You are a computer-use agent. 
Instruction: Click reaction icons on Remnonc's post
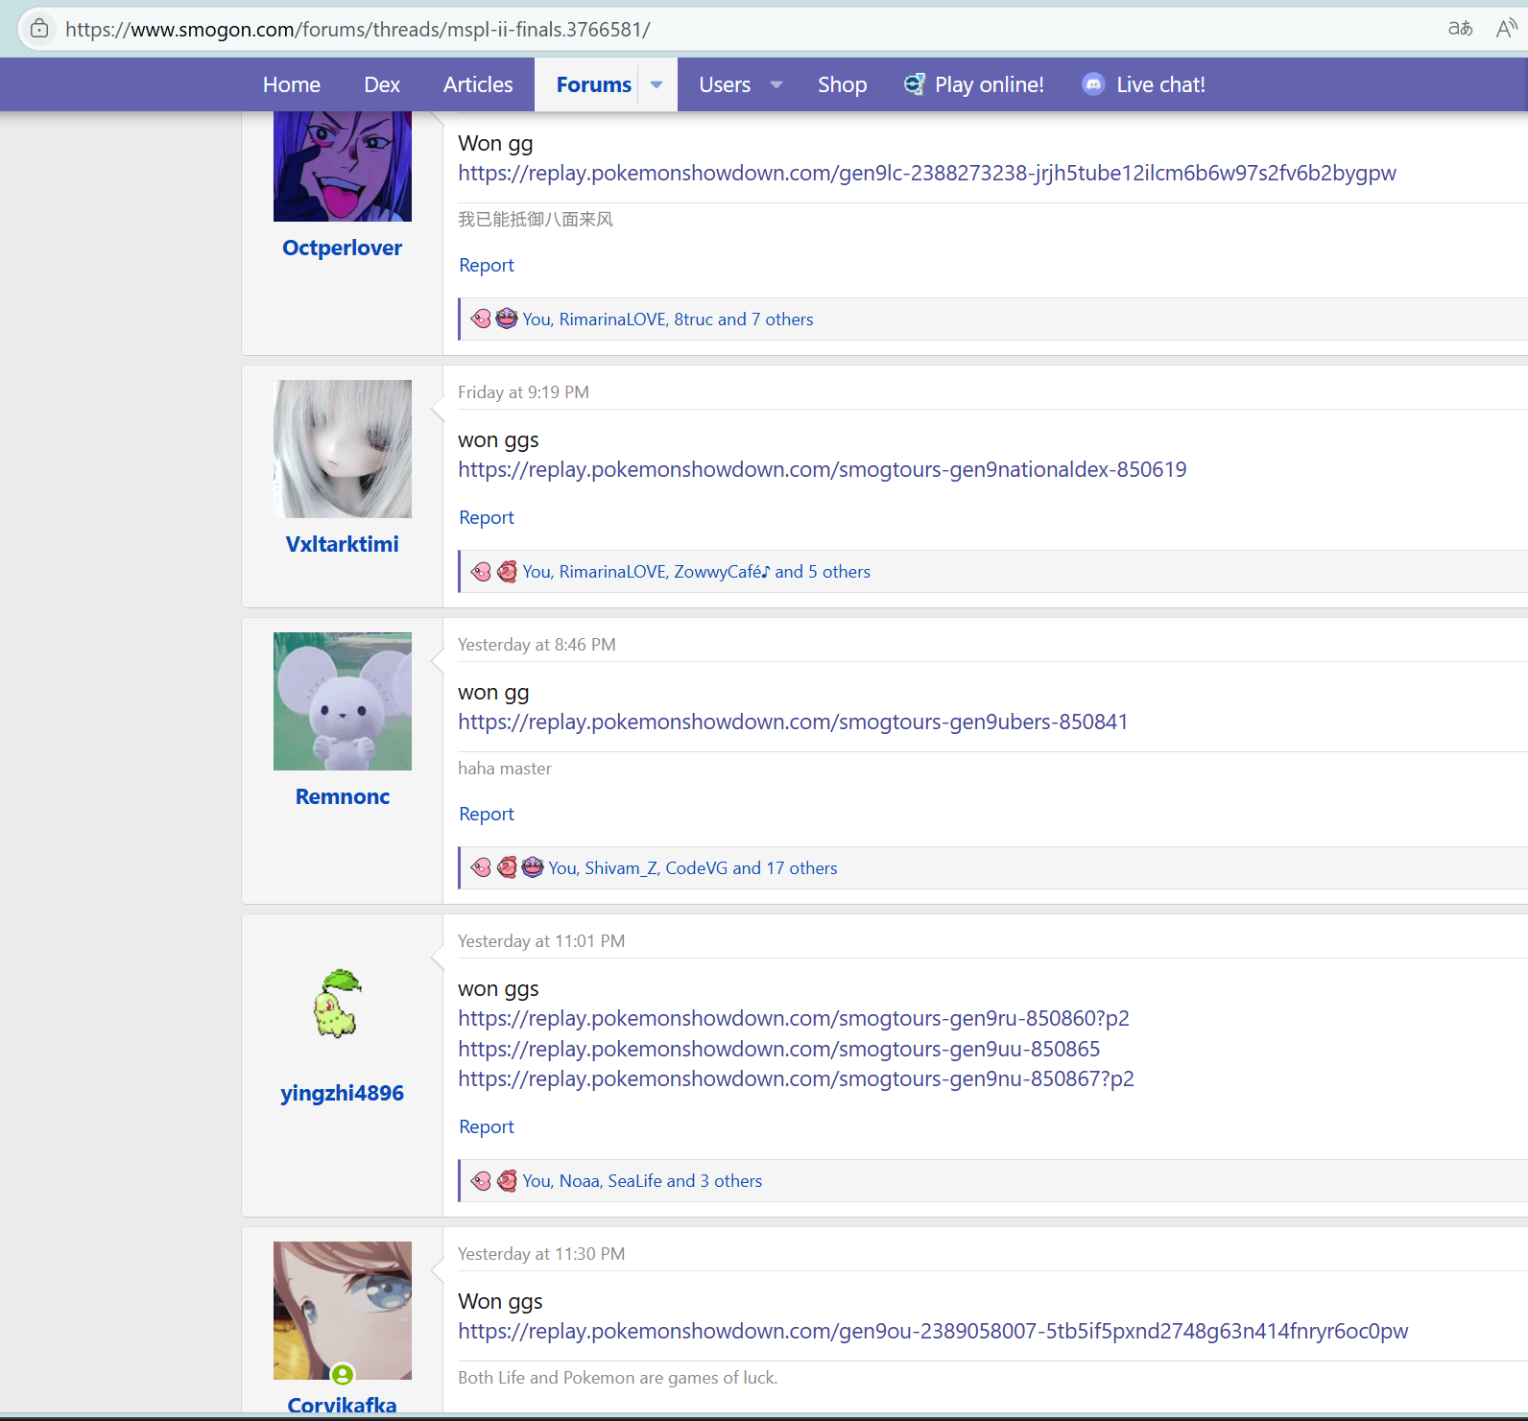[x=507, y=868]
